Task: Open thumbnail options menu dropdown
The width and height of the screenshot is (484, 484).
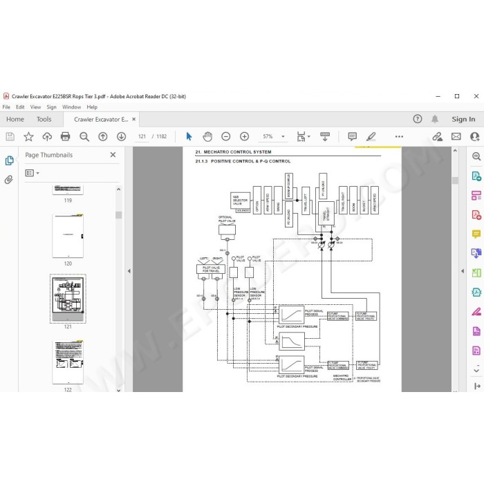Action: point(32,173)
